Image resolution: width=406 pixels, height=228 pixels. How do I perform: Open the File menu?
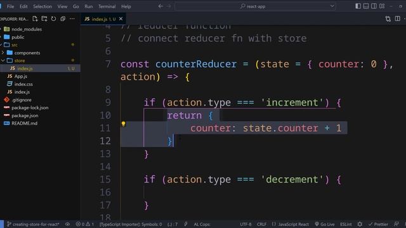point(11,6)
